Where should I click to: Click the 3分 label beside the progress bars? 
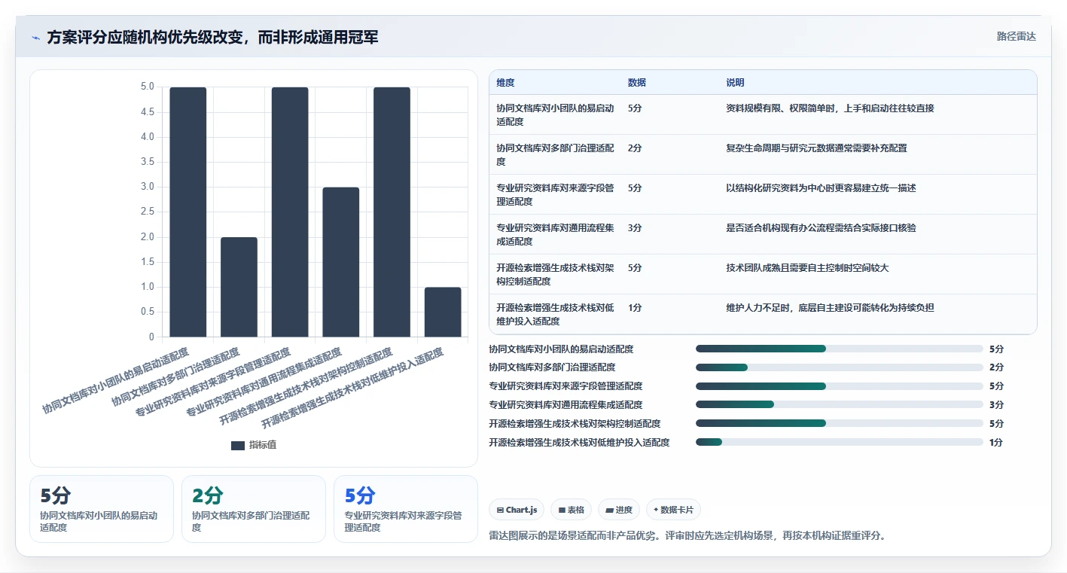coord(996,405)
